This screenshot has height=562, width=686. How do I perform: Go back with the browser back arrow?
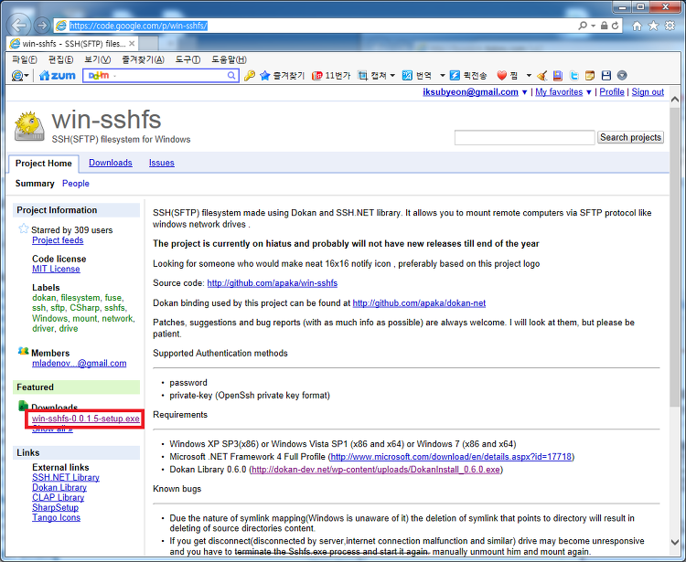pos(19,26)
